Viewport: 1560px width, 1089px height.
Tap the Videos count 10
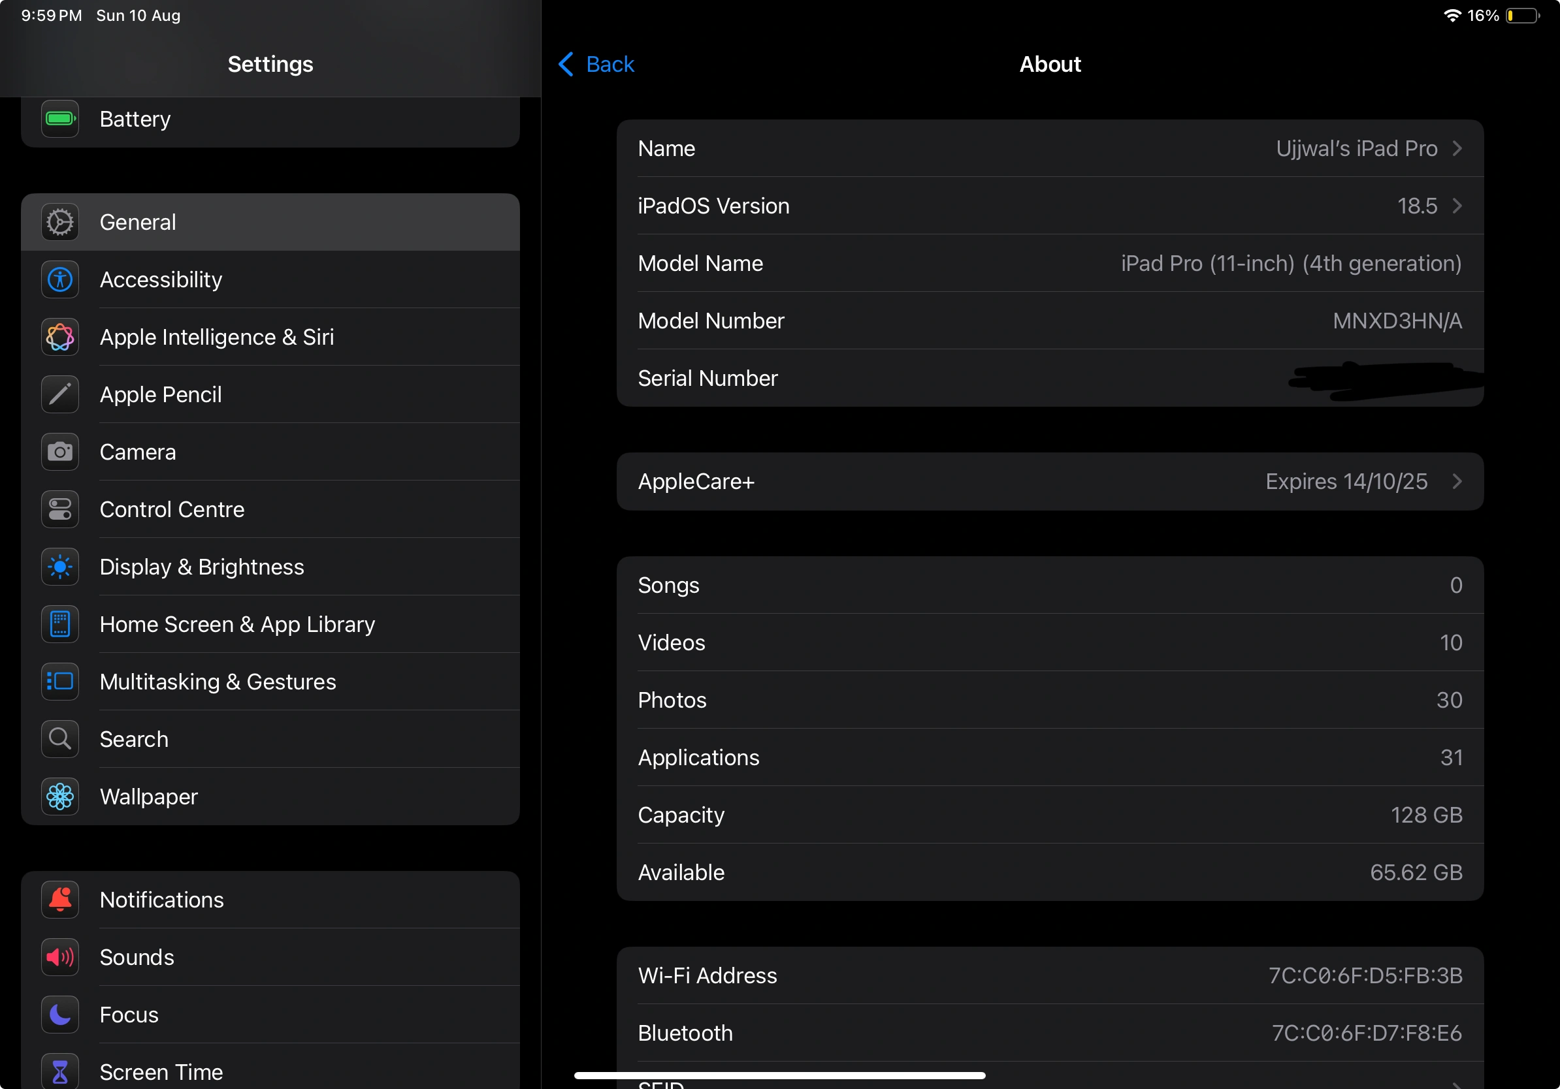tap(1451, 642)
